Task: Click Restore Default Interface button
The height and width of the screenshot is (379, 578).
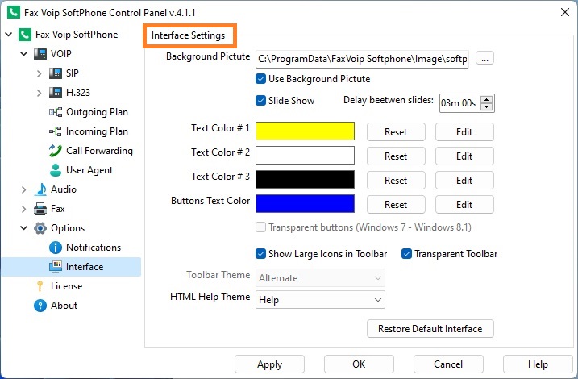Action: click(x=430, y=328)
